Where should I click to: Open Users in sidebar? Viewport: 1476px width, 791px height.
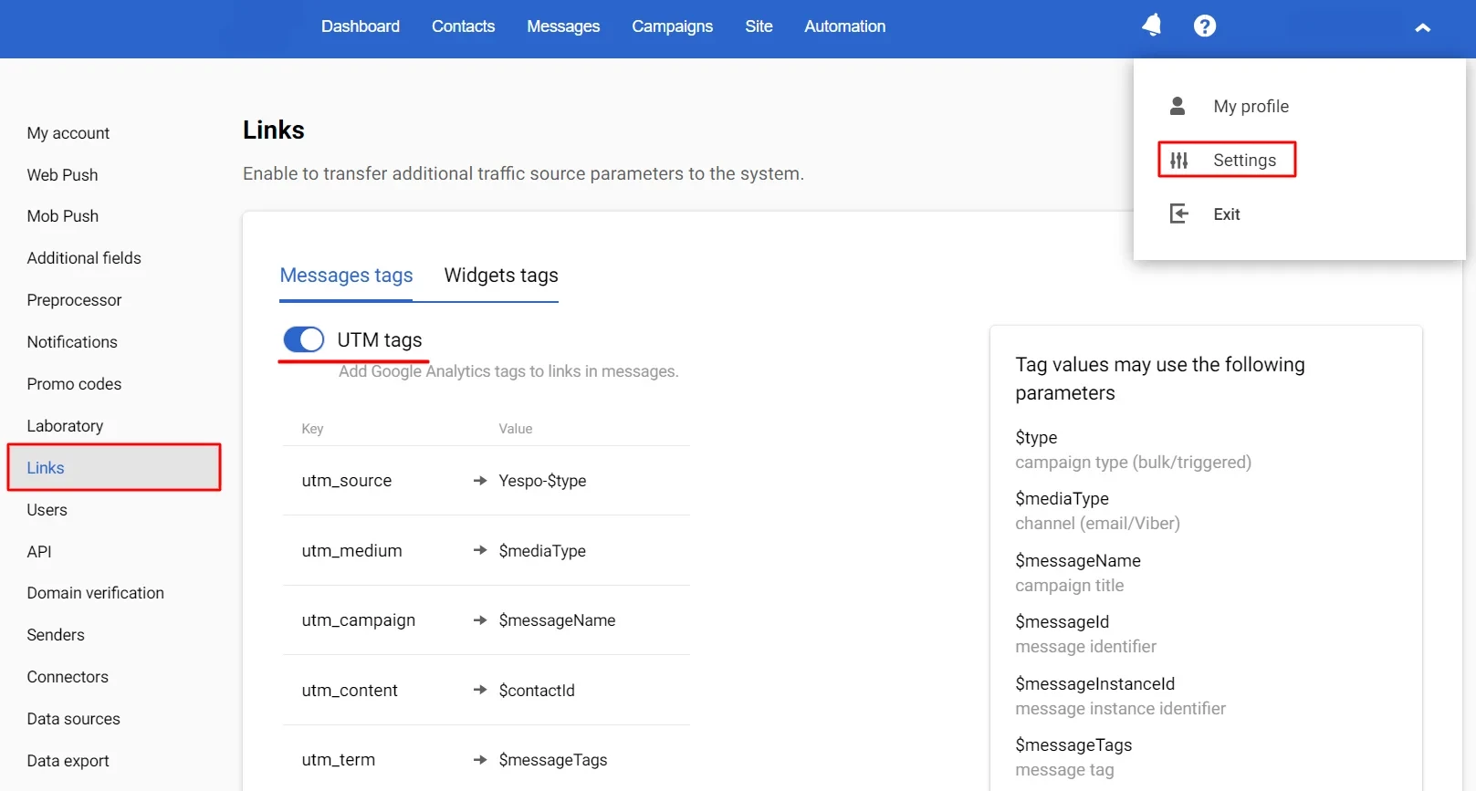pos(47,510)
